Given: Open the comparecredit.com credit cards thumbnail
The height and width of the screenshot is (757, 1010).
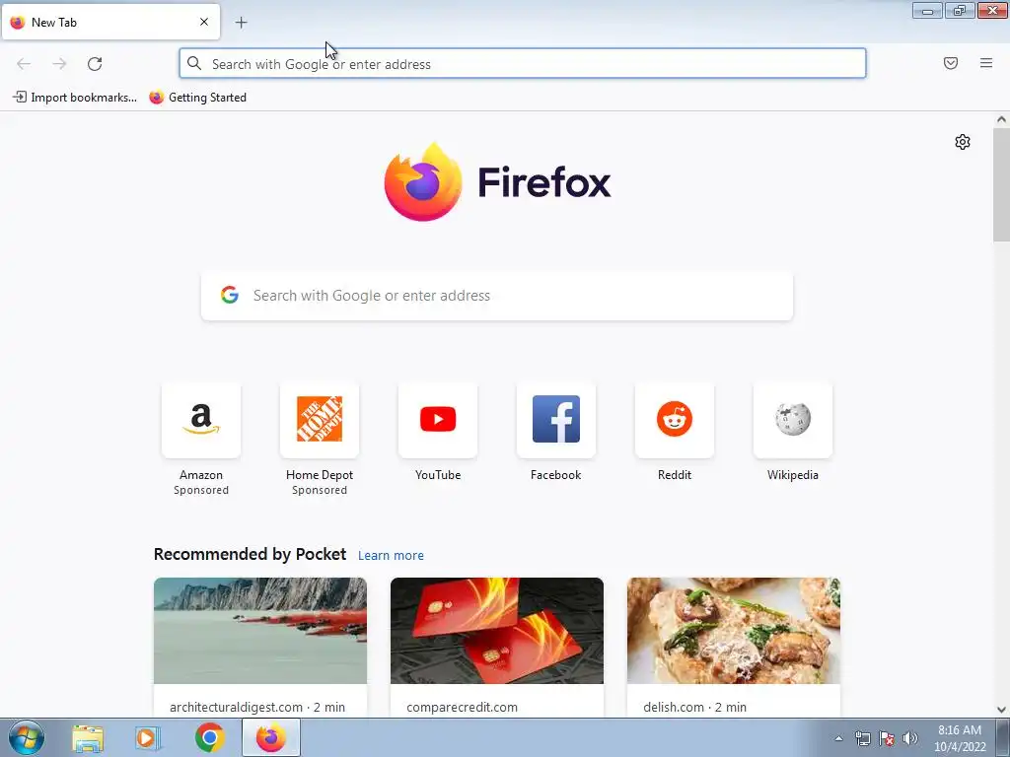Looking at the screenshot, I should tap(497, 631).
